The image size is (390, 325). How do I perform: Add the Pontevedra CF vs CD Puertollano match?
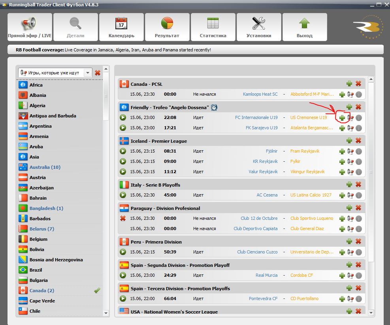(342, 299)
